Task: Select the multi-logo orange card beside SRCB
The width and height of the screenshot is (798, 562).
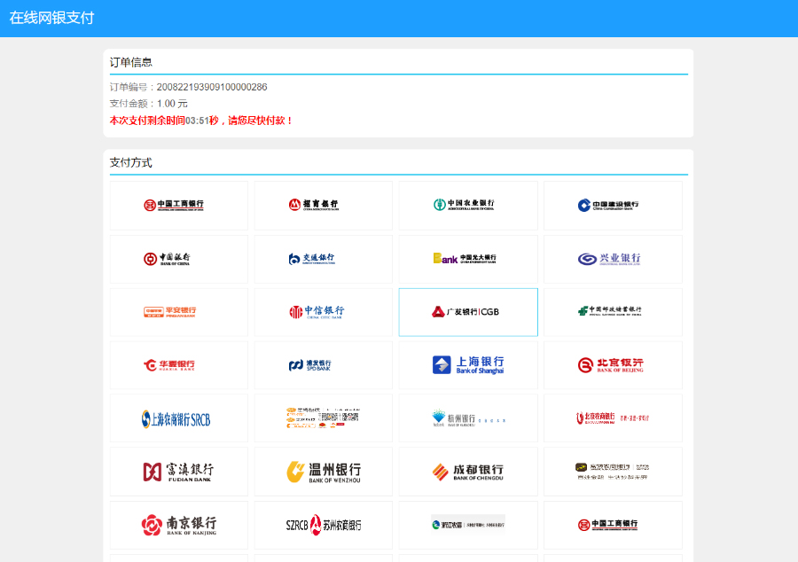Action: 323,418
